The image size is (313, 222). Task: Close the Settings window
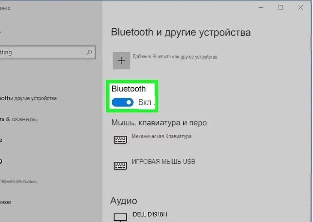tap(301, 8)
